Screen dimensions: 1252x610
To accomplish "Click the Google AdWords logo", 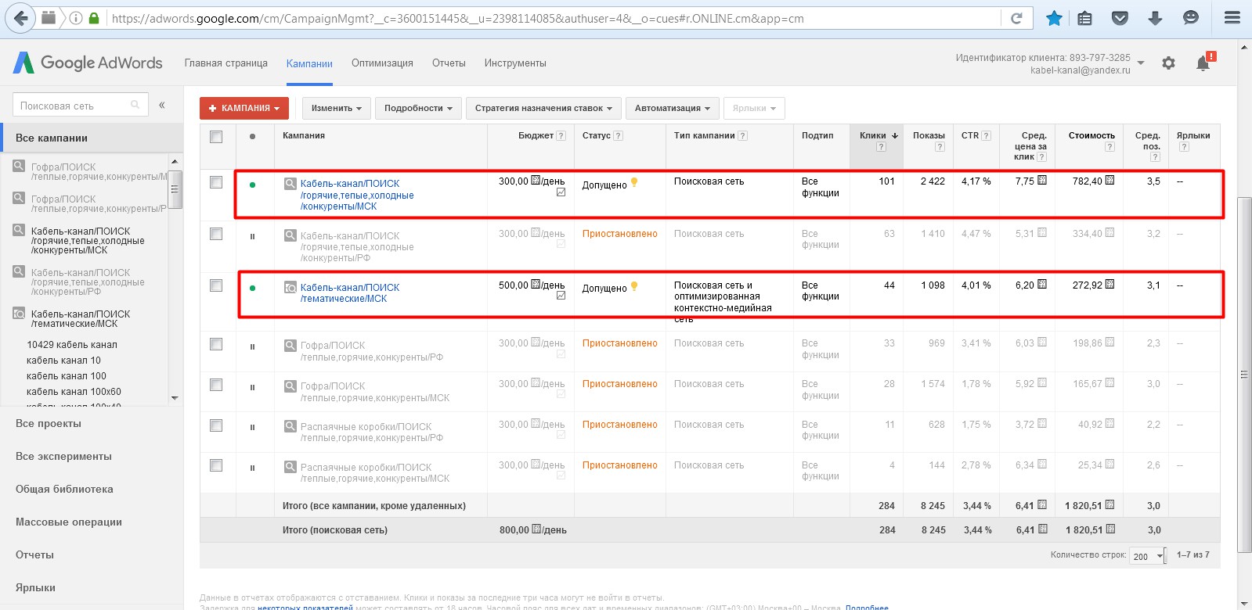I will click(x=88, y=63).
